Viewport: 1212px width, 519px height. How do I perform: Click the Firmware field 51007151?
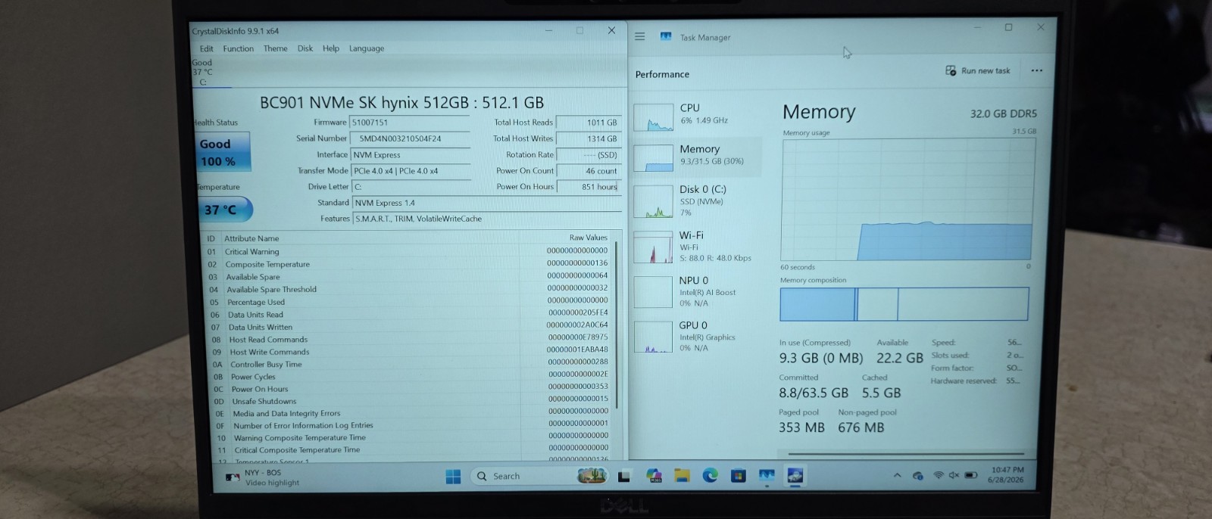point(410,122)
